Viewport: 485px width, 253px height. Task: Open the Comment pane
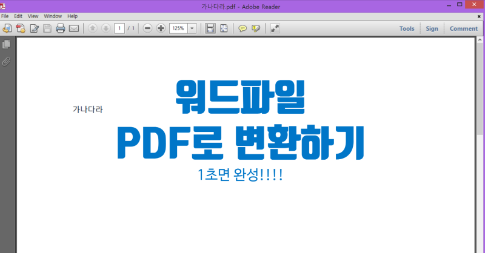coord(464,28)
